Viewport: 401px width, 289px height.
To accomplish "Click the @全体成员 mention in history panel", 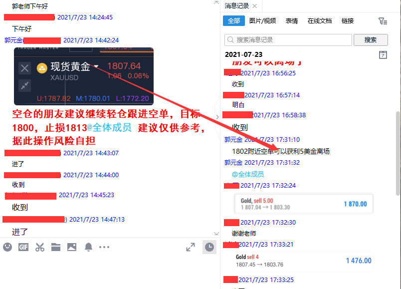I will 248,174.
